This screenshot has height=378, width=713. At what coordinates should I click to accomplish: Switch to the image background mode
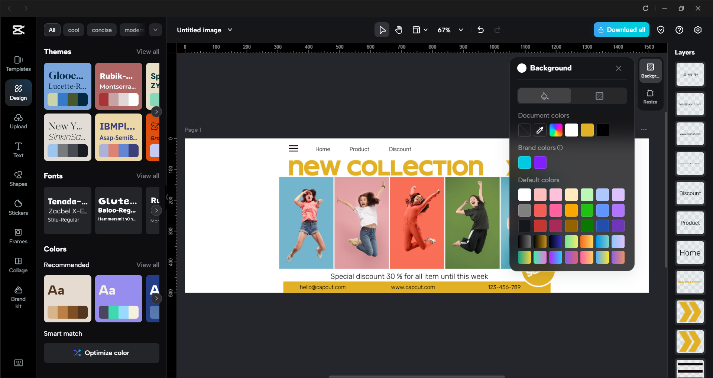(599, 96)
